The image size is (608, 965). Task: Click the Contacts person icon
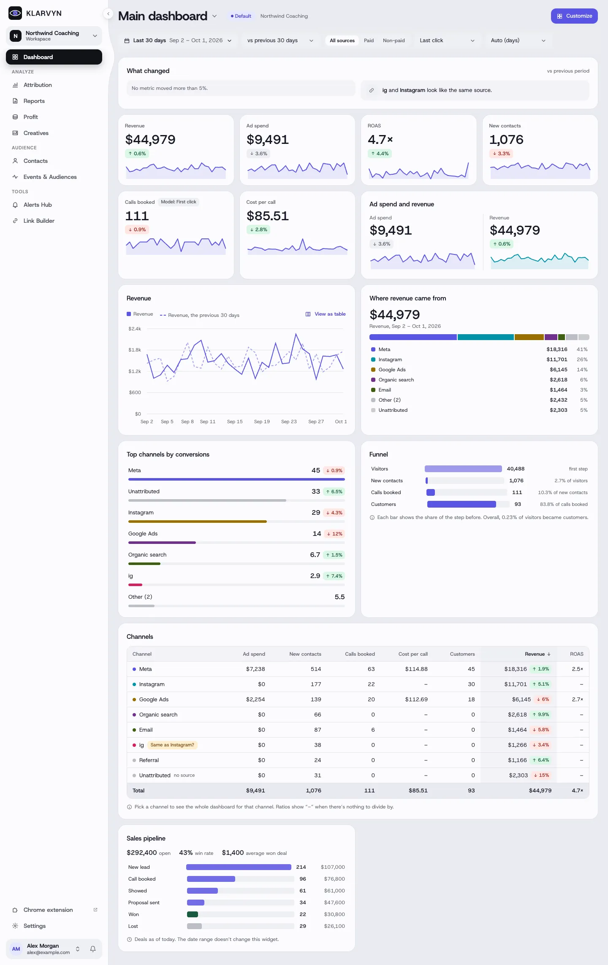coord(15,161)
